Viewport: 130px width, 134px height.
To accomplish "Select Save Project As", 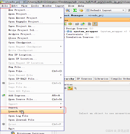I will click(x=32, y=26).
